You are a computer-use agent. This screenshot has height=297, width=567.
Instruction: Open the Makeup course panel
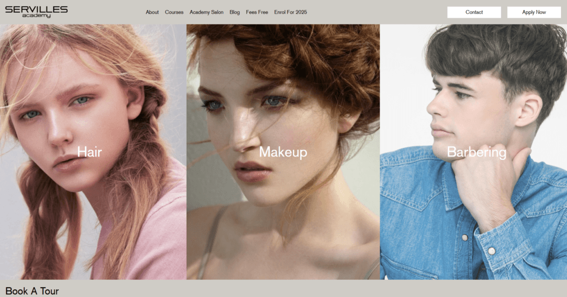[x=283, y=152]
